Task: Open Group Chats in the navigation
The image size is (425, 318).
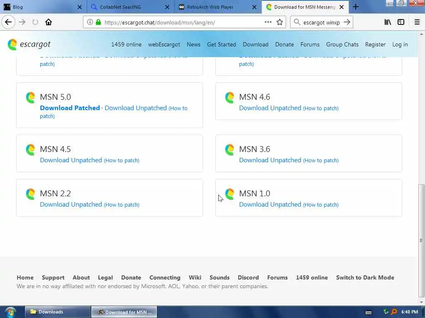Action: tap(342, 44)
